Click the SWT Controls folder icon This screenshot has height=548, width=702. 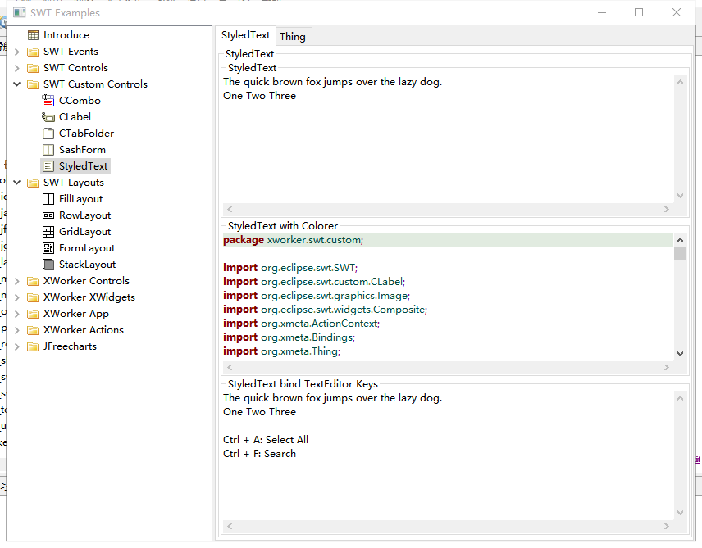coord(33,68)
